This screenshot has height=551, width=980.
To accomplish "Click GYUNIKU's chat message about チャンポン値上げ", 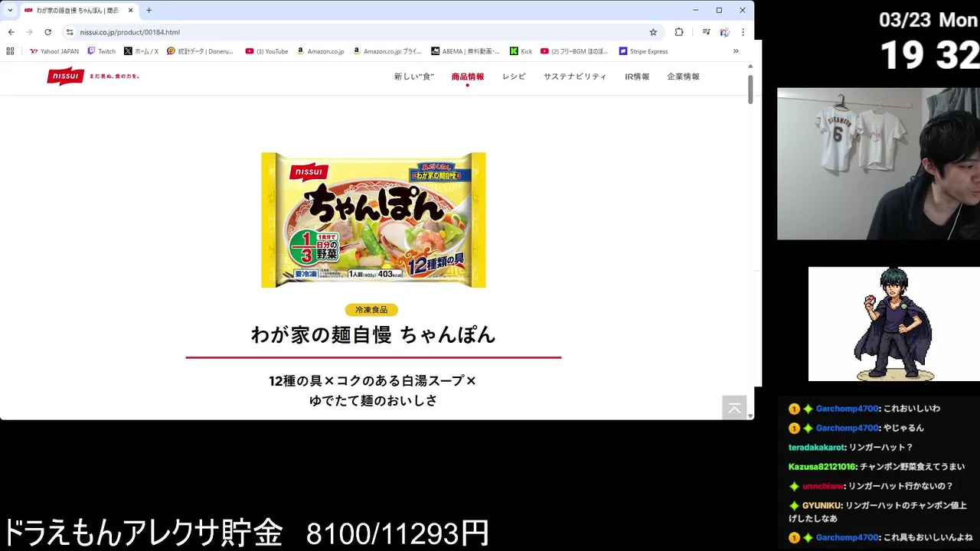I will point(878,511).
